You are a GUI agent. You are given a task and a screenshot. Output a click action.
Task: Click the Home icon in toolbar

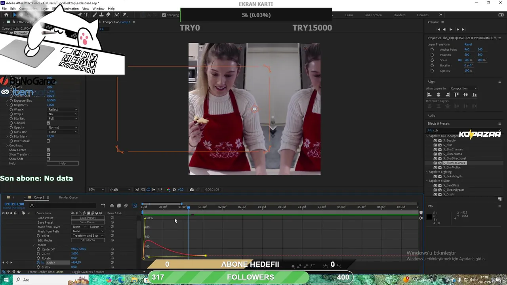click(x=6, y=15)
